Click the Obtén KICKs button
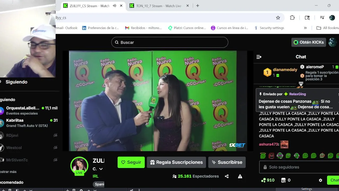Screen dimensions: 339x191 click(x=309, y=42)
